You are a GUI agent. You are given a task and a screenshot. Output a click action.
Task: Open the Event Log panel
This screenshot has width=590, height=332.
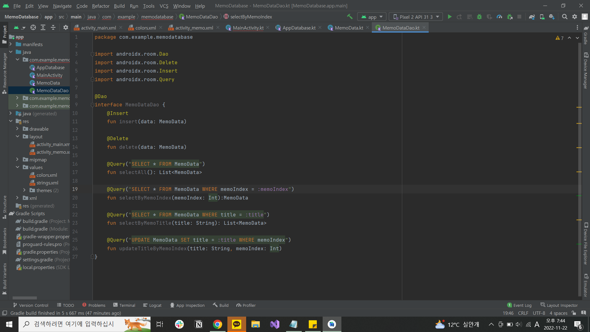click(x=519, y=305)
